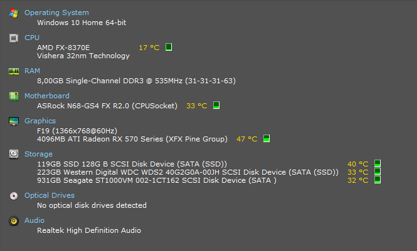Open the CPU section heading

32,38
